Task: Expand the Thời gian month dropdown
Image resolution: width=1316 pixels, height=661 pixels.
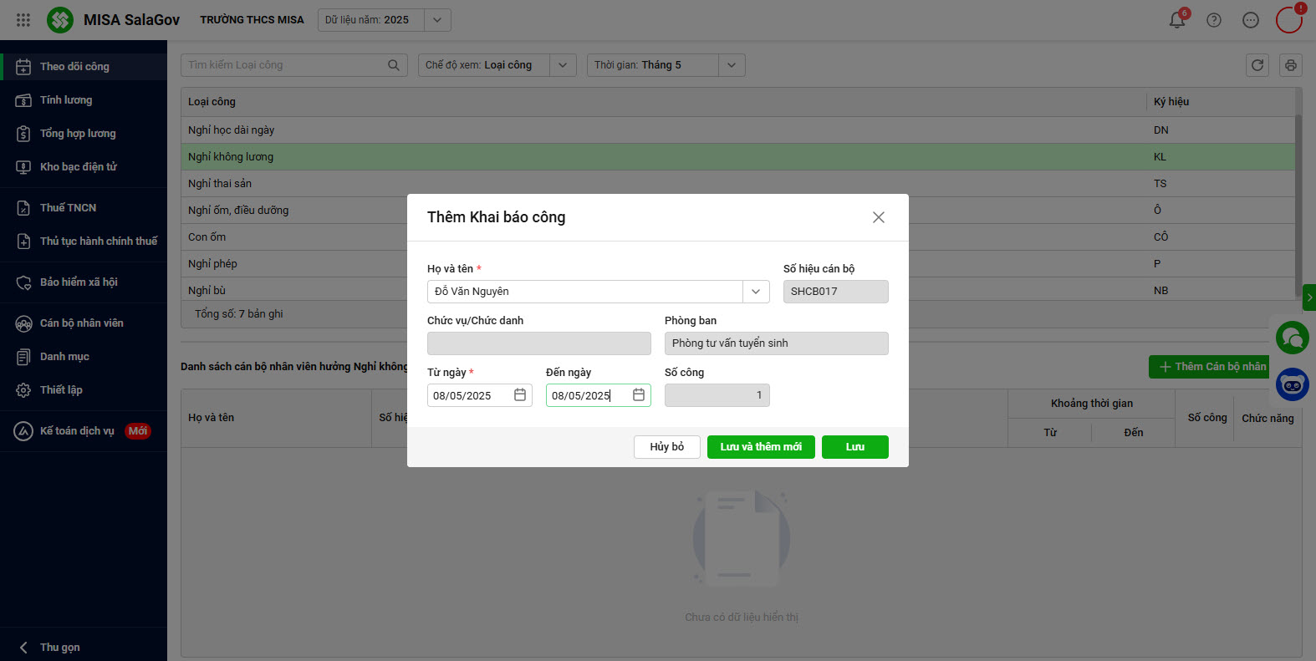Action: (732, 65)
